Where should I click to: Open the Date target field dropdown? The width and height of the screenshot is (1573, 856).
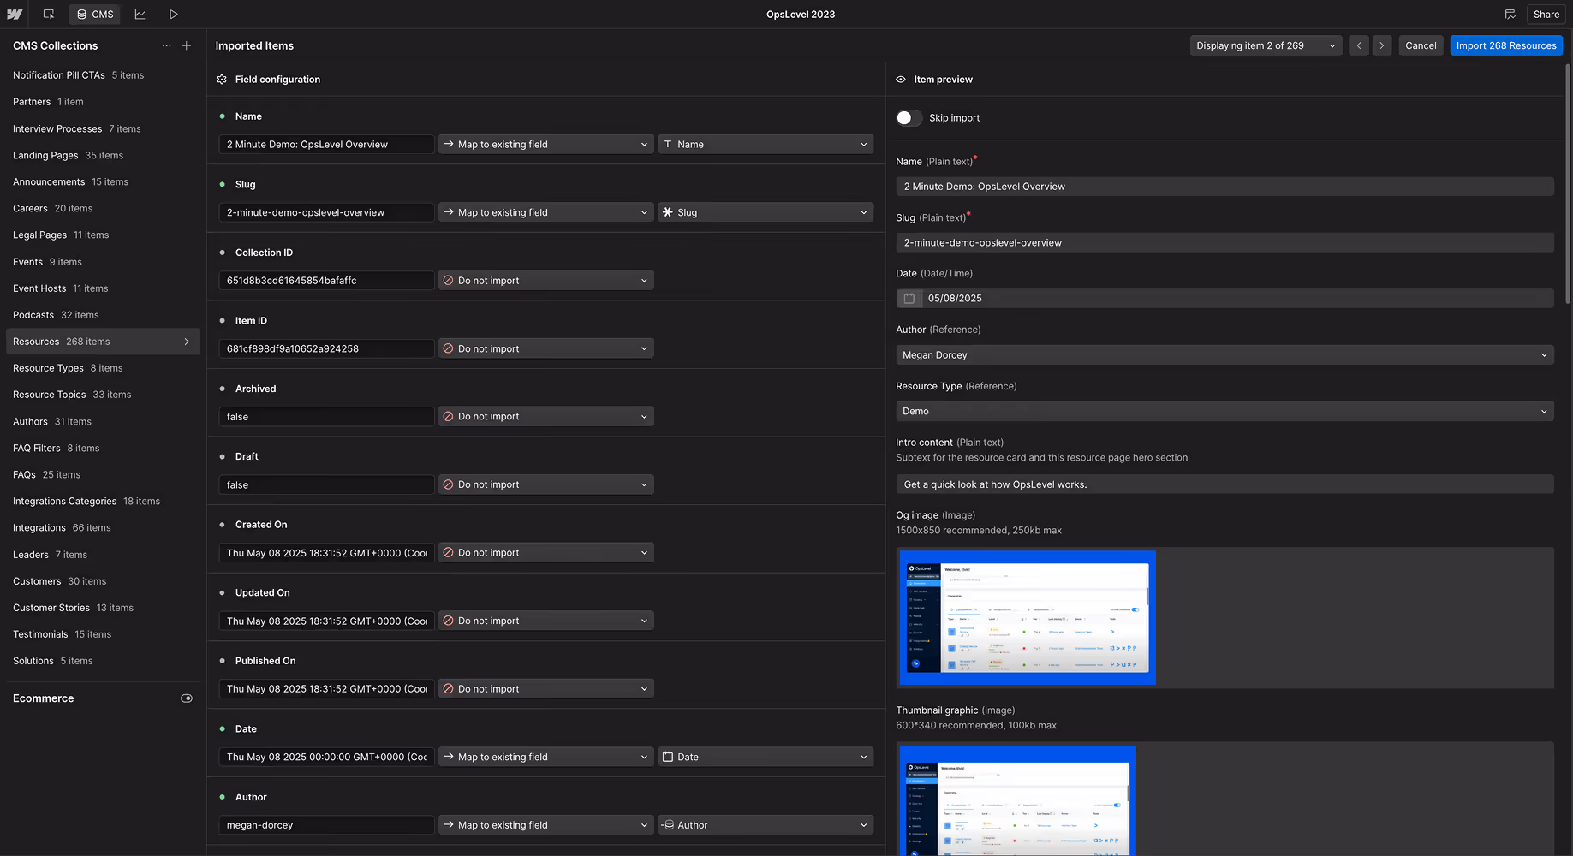pyautogui.click(x=766, y=757)
